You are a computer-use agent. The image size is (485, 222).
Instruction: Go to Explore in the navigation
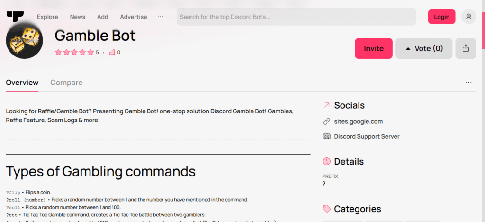[x=47, y=17]
